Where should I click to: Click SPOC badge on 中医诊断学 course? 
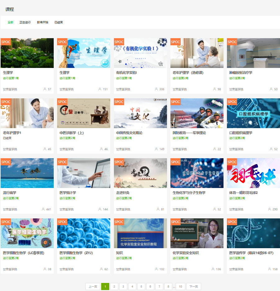(x=62, y=102)
